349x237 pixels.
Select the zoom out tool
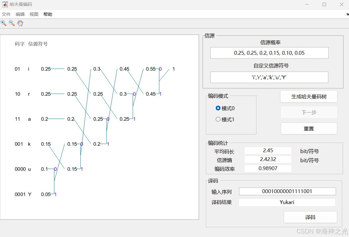pos(12,23)
